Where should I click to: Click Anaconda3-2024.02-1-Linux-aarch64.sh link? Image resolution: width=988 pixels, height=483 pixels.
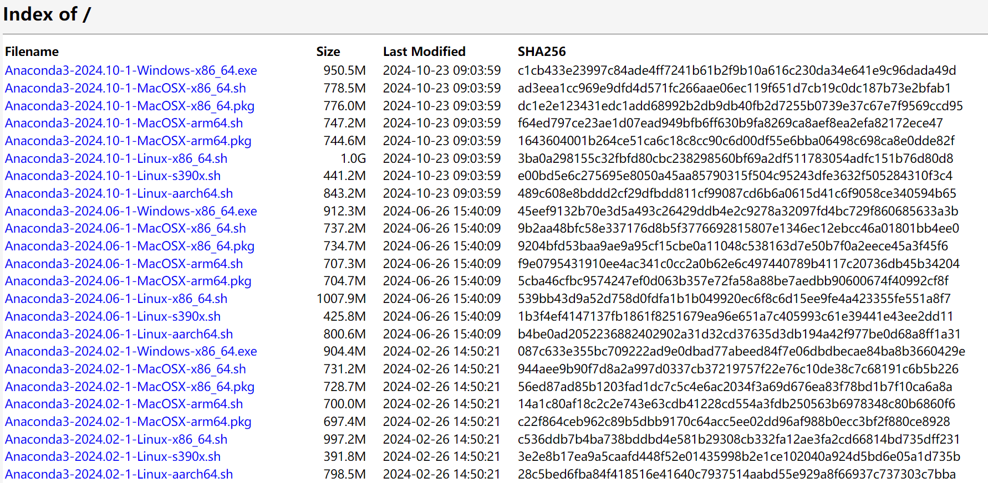pyautogui.click(x=119, y=474)
